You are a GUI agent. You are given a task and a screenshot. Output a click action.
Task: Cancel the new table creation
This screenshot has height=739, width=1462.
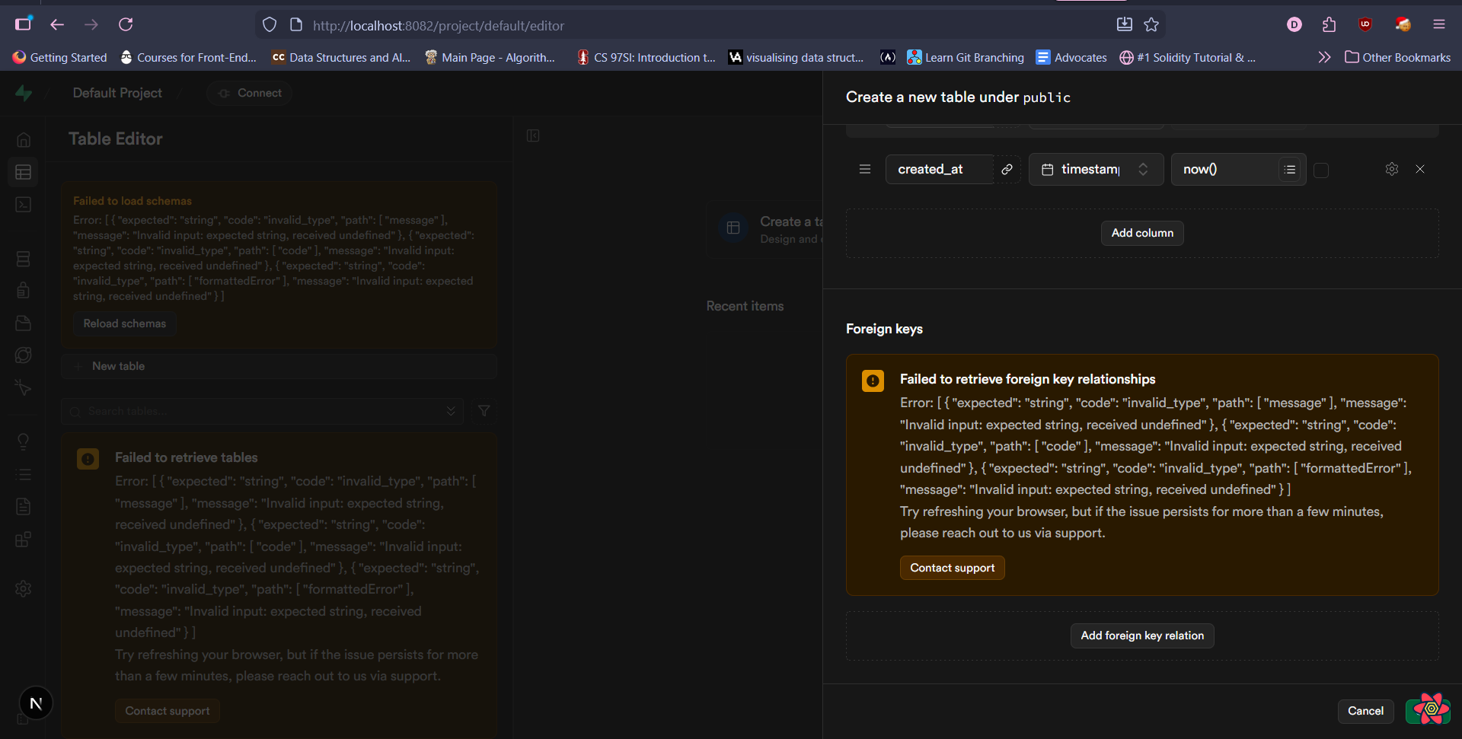click(1365, 711)
